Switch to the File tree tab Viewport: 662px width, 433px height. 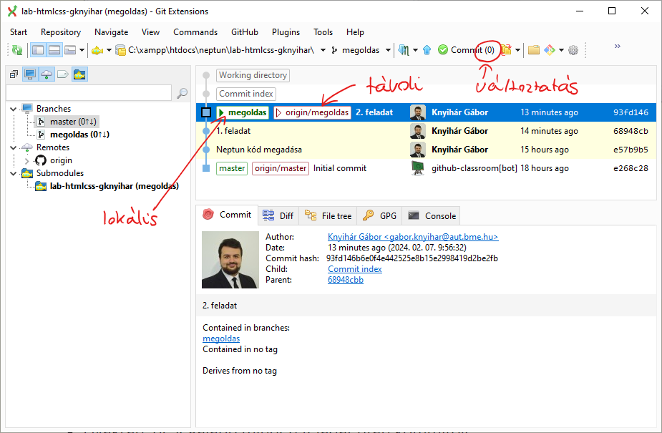tap(329, 215)
